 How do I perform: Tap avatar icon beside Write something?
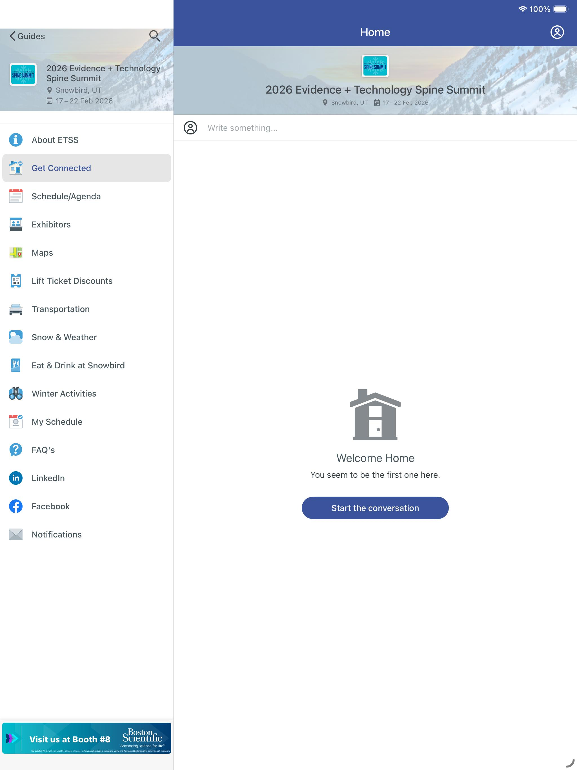190,128
